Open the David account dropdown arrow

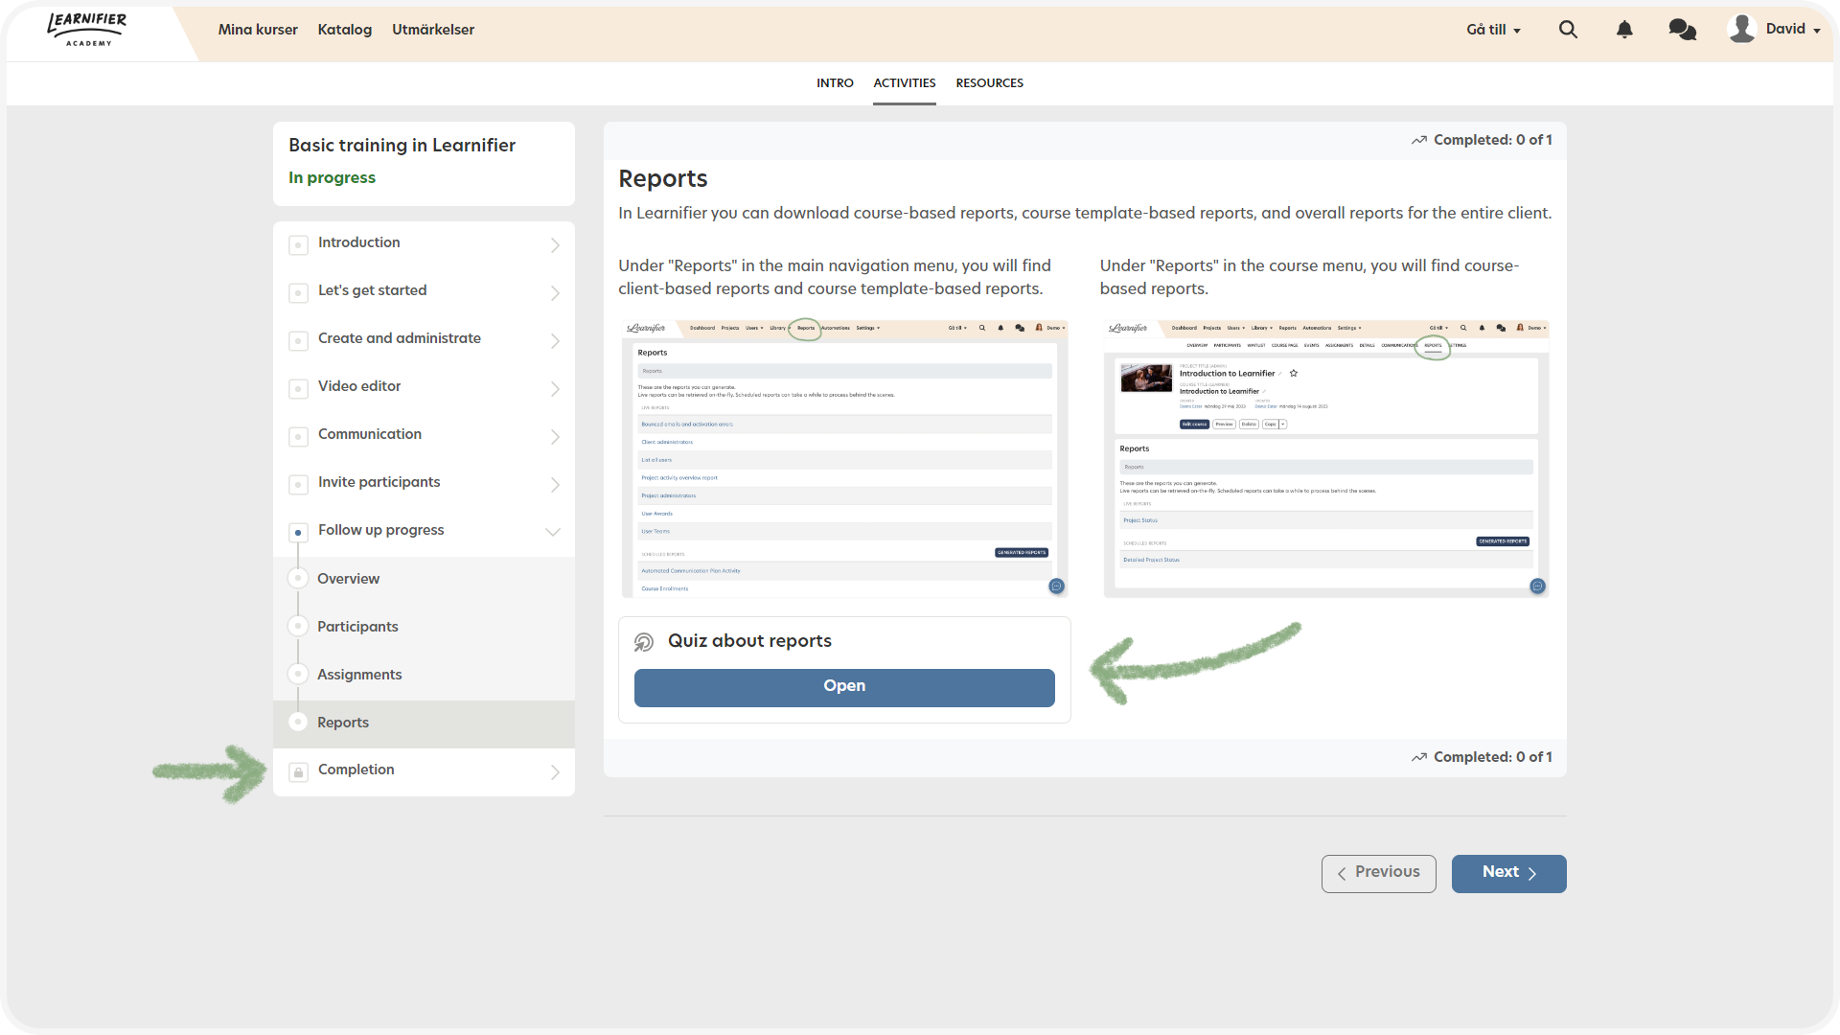(1816, 31)
